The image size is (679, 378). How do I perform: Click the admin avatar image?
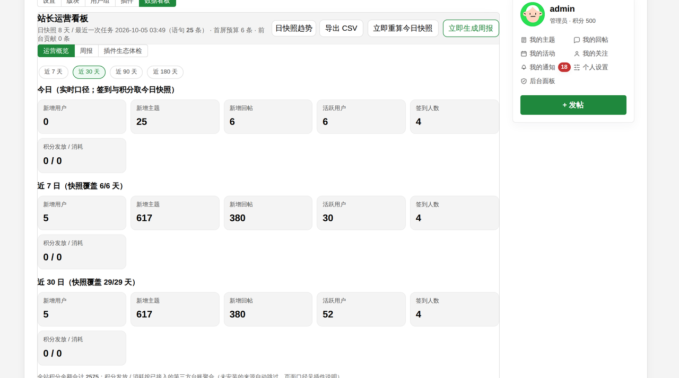click(x=533, y=14)
